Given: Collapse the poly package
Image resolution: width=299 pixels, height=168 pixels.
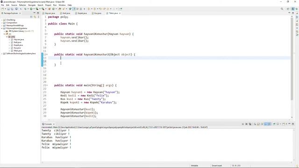Looking at the screenshot, I should pos(7,36).
